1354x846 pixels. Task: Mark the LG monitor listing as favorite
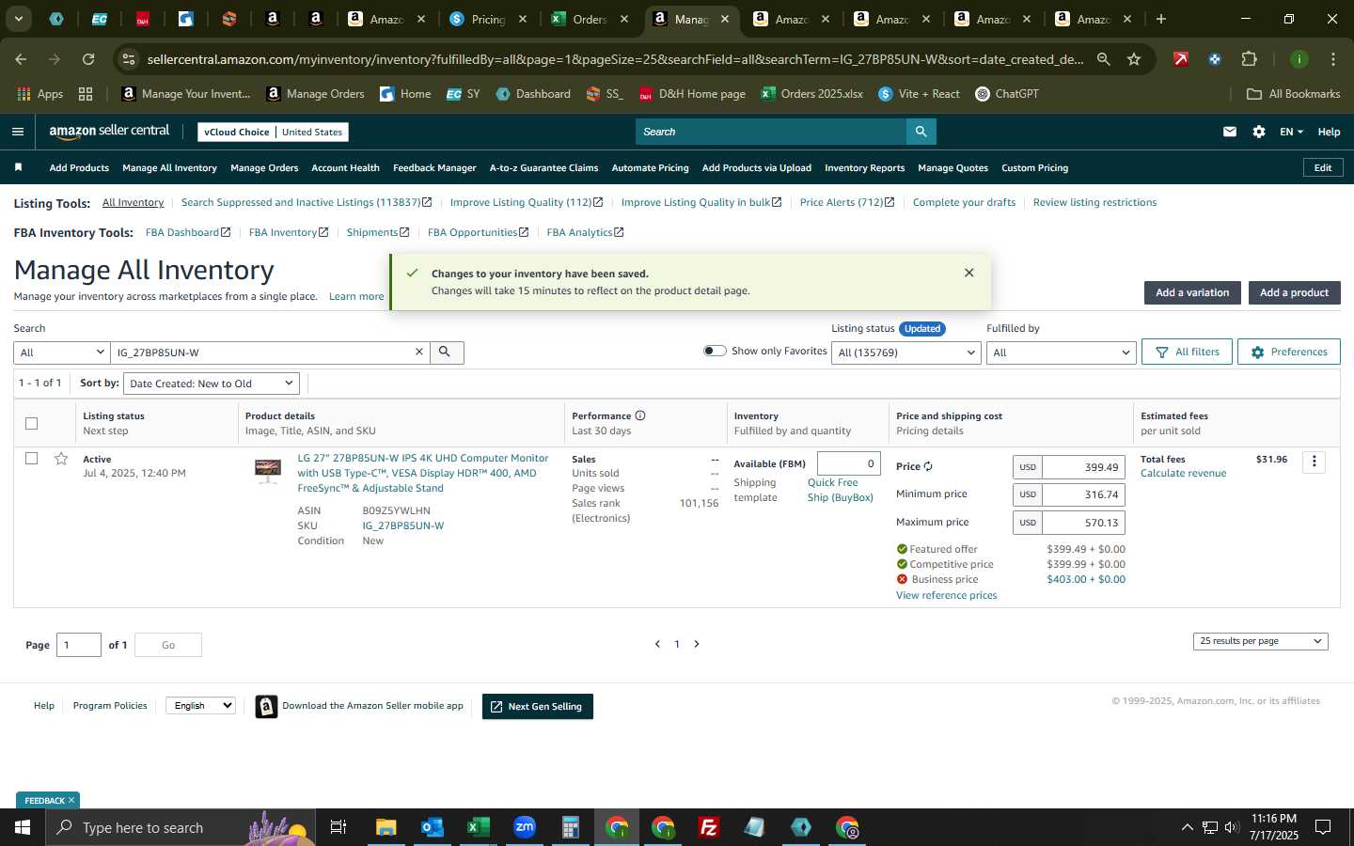pyautogui.click(x=61, y=459)
